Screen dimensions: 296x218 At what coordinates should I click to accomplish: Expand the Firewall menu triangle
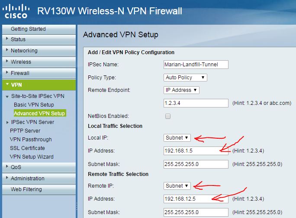click(x=7, y=72)
